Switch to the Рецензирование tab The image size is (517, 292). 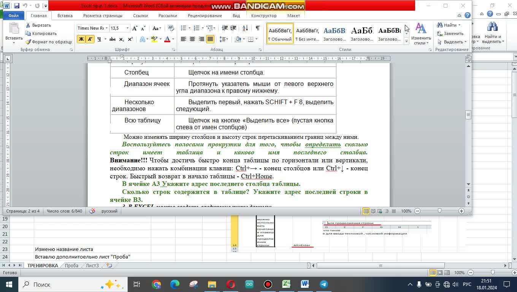coord(205,16)
